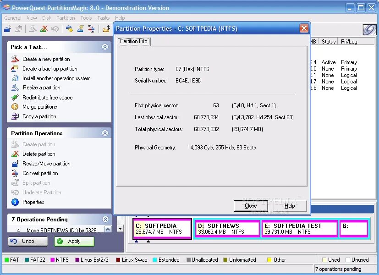Viewport: 379px width, 275px height.
Task: Click '7 operations pending' in status bar
Action: pos(338,269)
